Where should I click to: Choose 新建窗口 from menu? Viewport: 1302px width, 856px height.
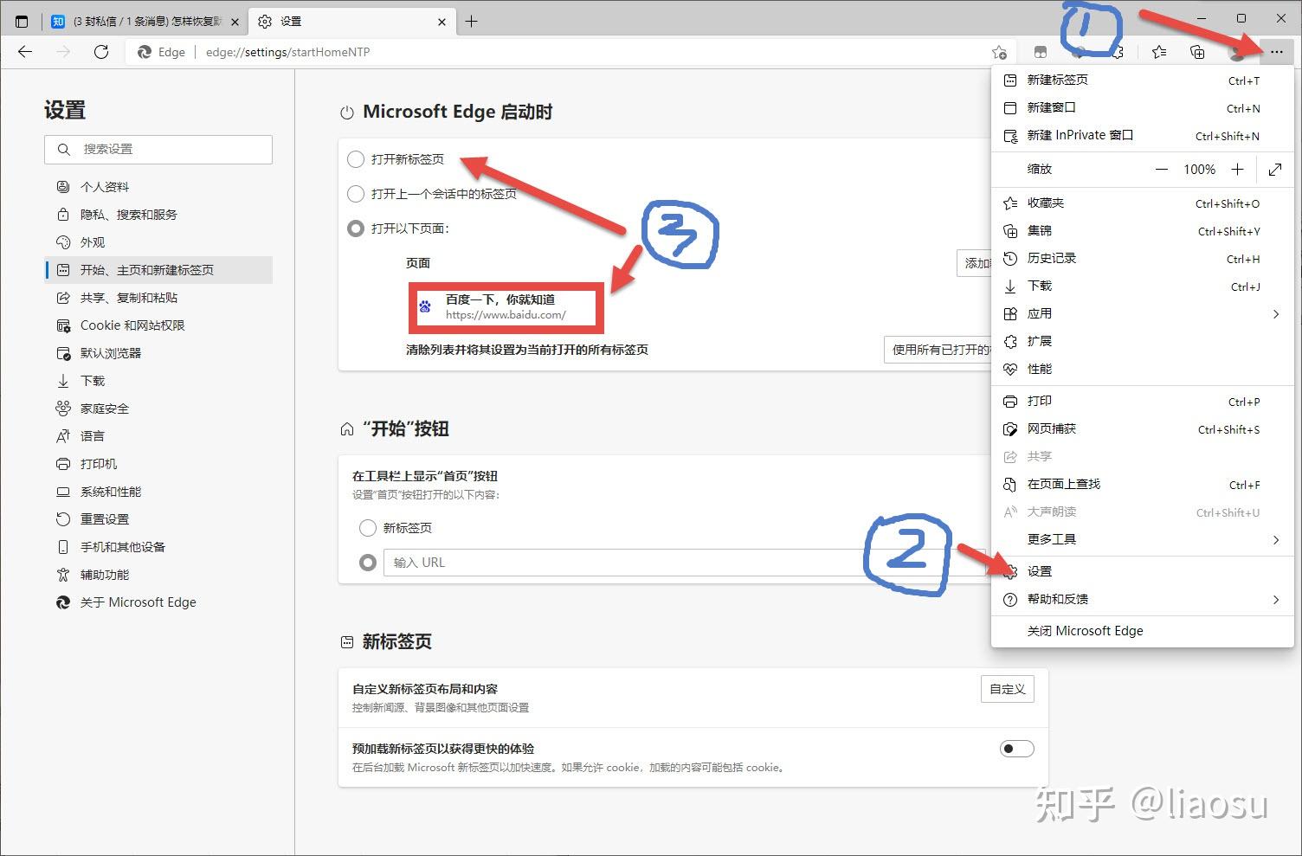(x=1142, y=108)
